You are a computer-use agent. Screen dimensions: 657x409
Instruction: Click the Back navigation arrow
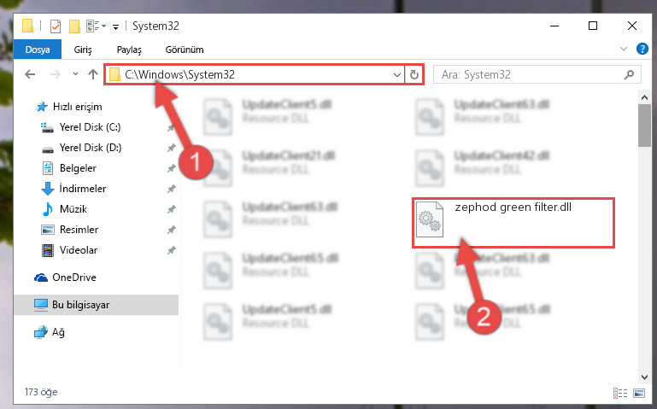30,74
